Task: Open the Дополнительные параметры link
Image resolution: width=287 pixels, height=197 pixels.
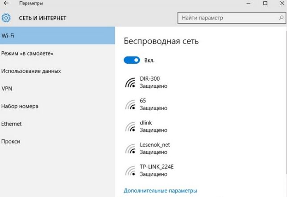Action: pos(160,191)
